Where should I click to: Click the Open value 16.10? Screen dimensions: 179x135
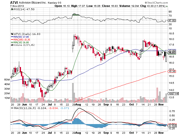(x=66, y=6)
